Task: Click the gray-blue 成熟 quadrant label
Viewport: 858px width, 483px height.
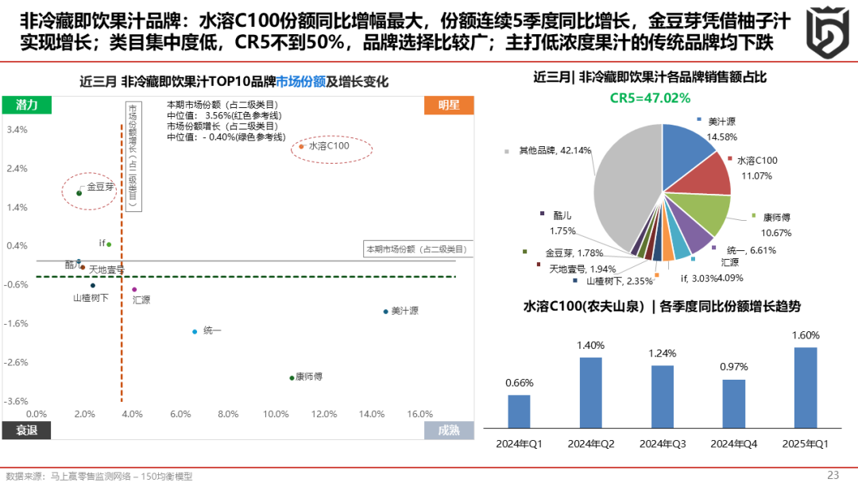Action: (449, 430)
